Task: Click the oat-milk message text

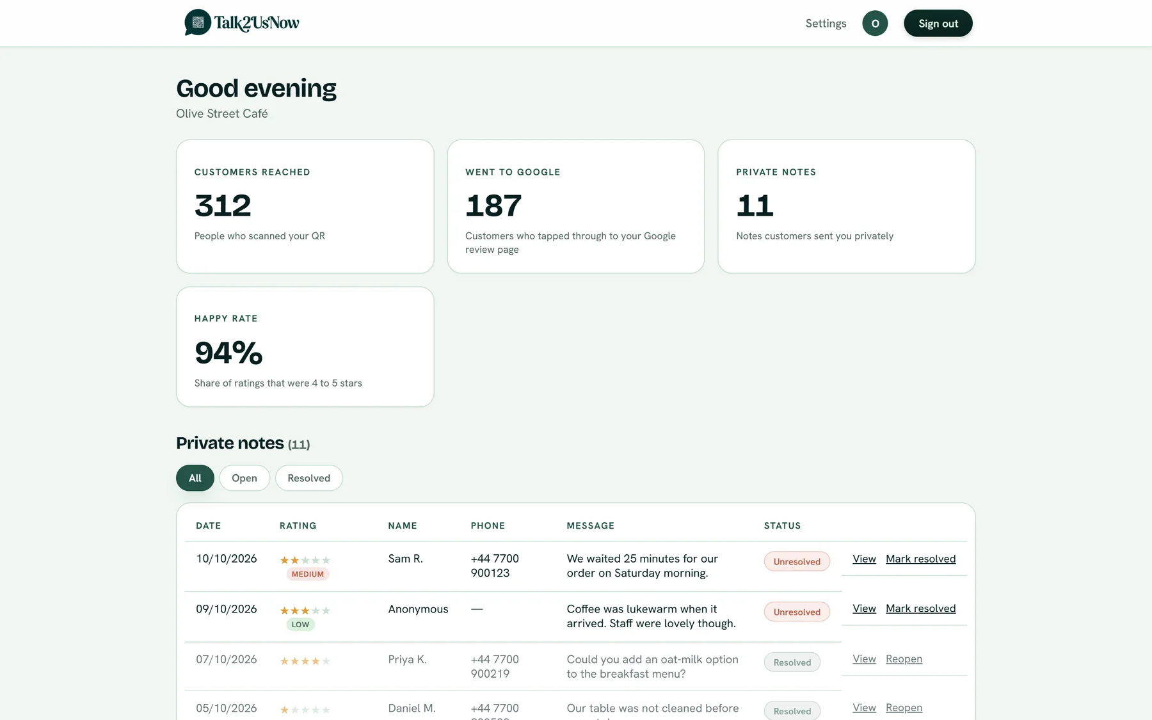Action: [x=652, y=666]
